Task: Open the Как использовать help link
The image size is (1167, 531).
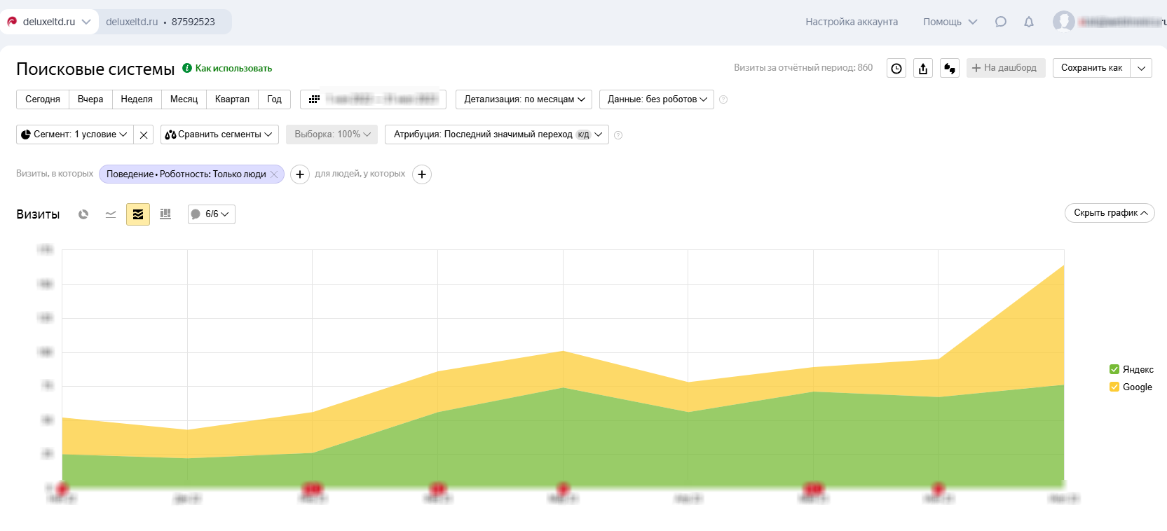Action: click(233, 68)
